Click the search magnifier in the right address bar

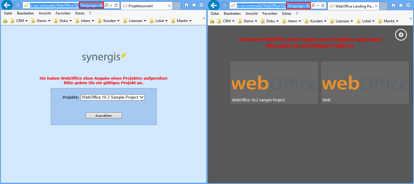[313, 5]
